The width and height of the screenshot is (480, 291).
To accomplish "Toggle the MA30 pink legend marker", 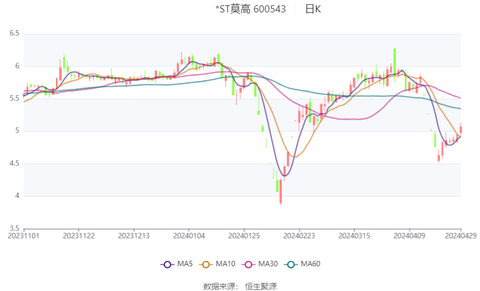I will click(x=248, y=264).
